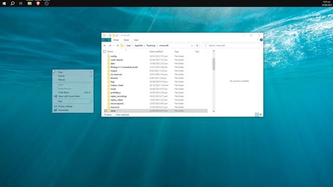This screenshot has height=187, width=333.
Task: Open the Windows Start menu
Action: pos(4,4)
